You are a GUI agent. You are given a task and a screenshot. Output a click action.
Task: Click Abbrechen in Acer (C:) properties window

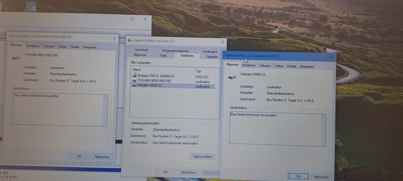tap(188, 172)
